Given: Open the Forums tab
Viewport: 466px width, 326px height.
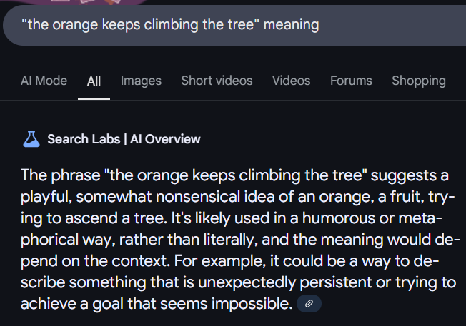Looking at the screenshot, I should coord(351,81).
